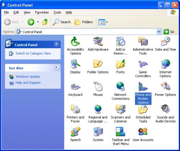Click the Up folder toolbar button

(45, 22)
